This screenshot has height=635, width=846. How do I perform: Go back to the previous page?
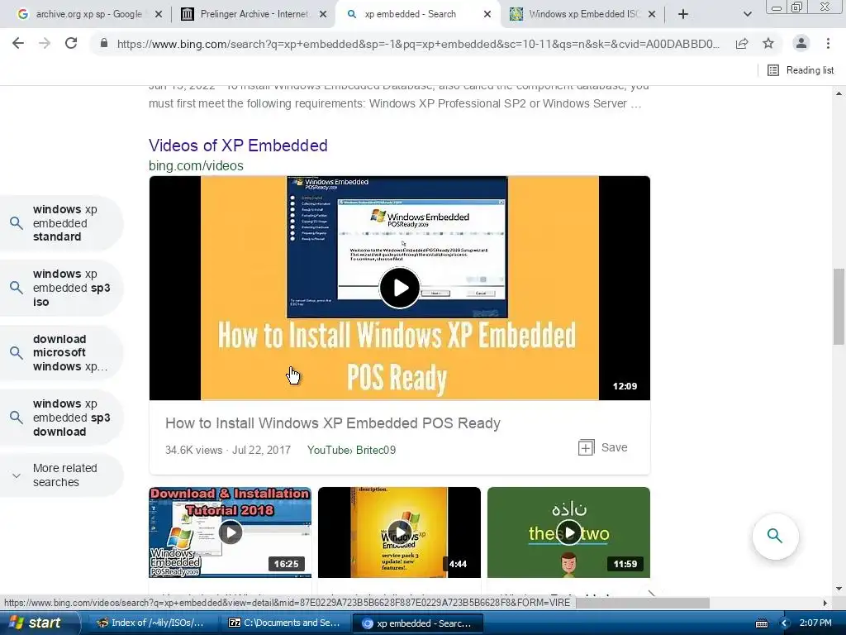pyautogui.click(x=18, y=43)
